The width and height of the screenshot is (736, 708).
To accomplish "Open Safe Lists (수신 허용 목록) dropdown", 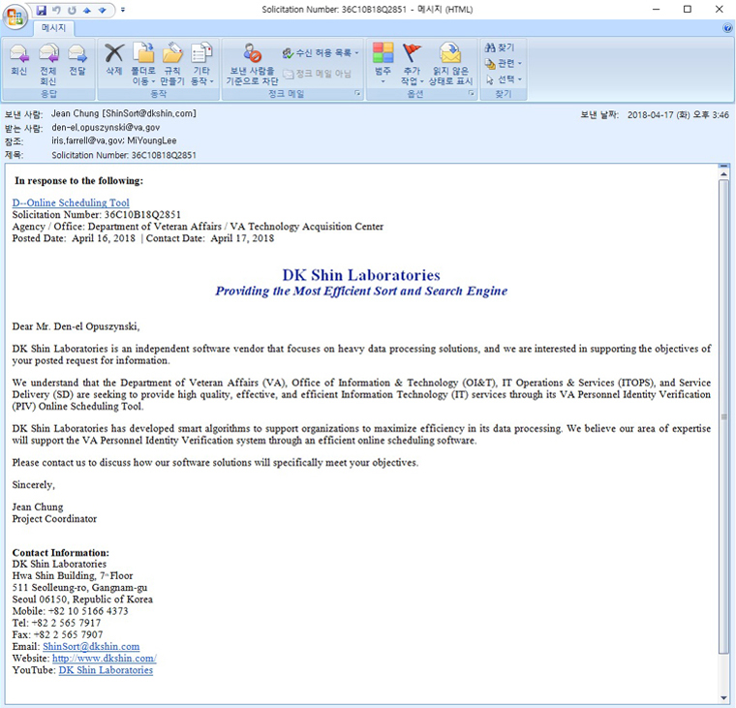I will point(322,52).
